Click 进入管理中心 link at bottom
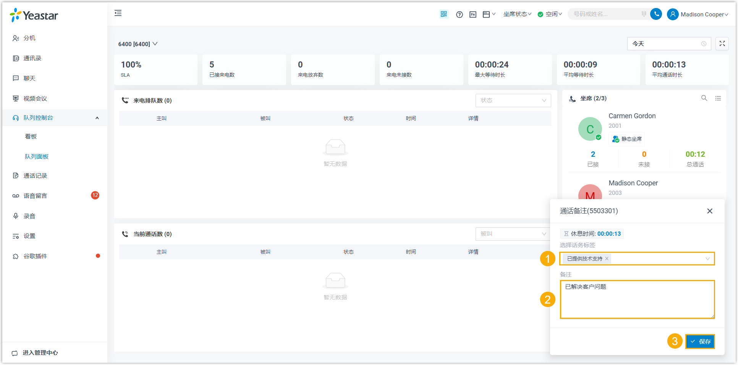This screenshot has width=738, height=365. pos(40,353)
